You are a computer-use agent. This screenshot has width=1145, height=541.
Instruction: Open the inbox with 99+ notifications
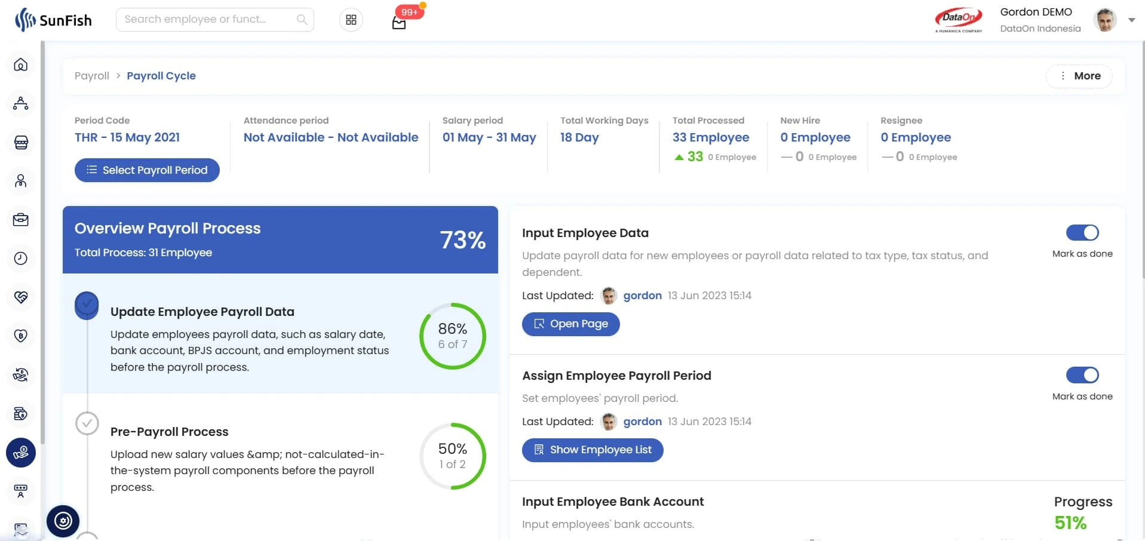[x=399, y=23]
